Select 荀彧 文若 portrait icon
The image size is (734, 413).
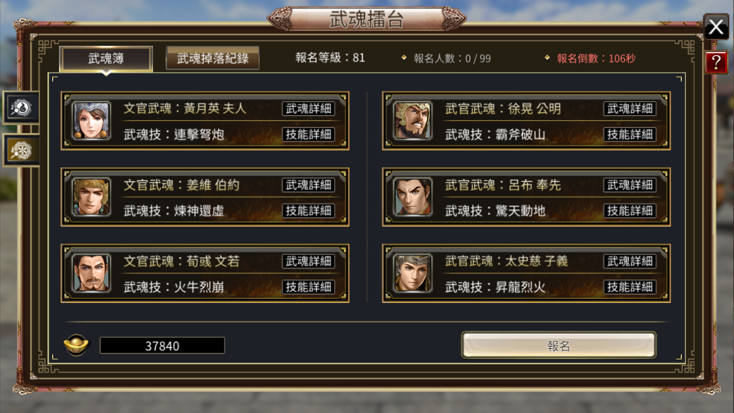tap(92, 273)
